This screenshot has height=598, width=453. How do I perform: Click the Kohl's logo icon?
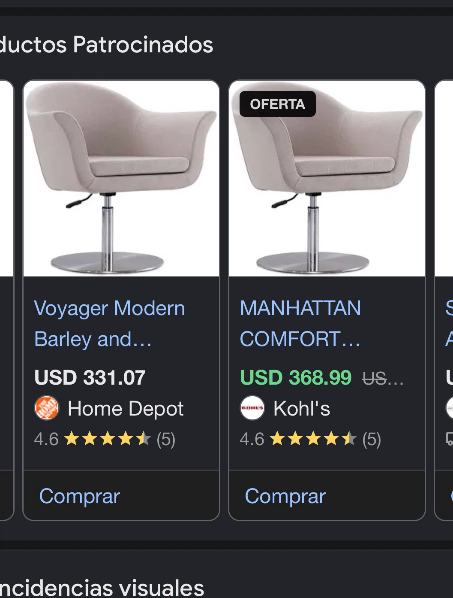point(252,408)
